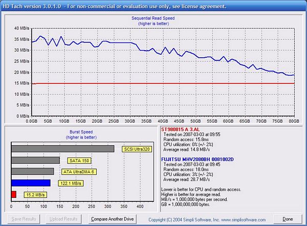The image size is (307, 226).
Task: Select the red 15.2 MB/s burst bar
Action: coord(14,194)
